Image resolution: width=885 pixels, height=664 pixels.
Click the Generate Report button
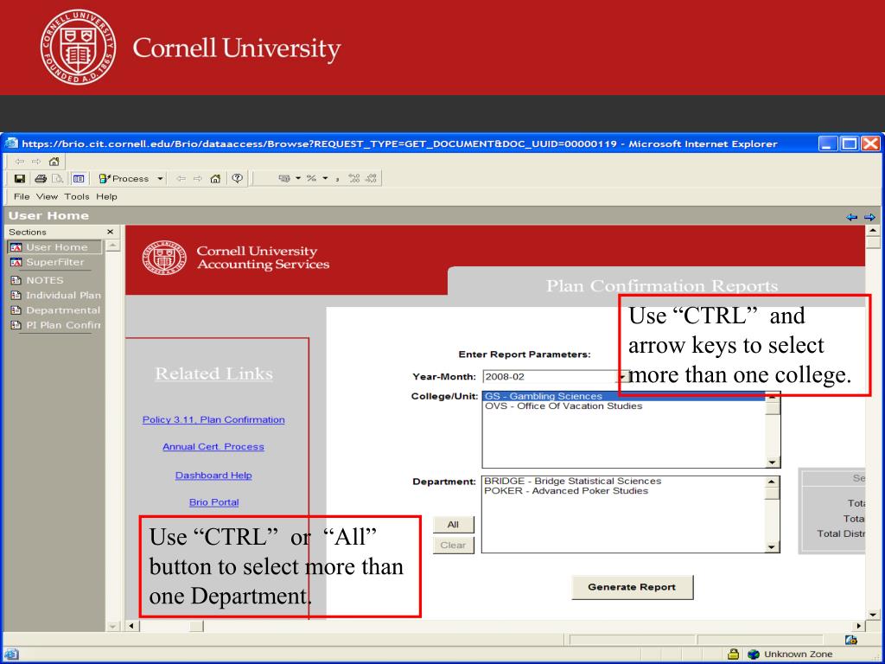point(632,587)
